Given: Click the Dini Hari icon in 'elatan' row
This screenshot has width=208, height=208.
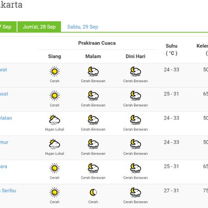Looking at the screenshot, I should 135,120.
